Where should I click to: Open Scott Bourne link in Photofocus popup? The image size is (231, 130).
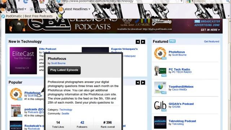58,63
